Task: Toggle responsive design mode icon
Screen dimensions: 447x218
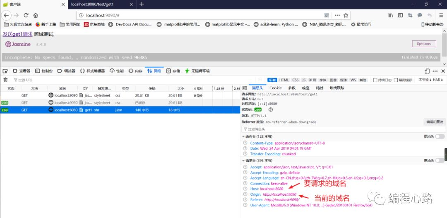Action: [x=427, y=71]
